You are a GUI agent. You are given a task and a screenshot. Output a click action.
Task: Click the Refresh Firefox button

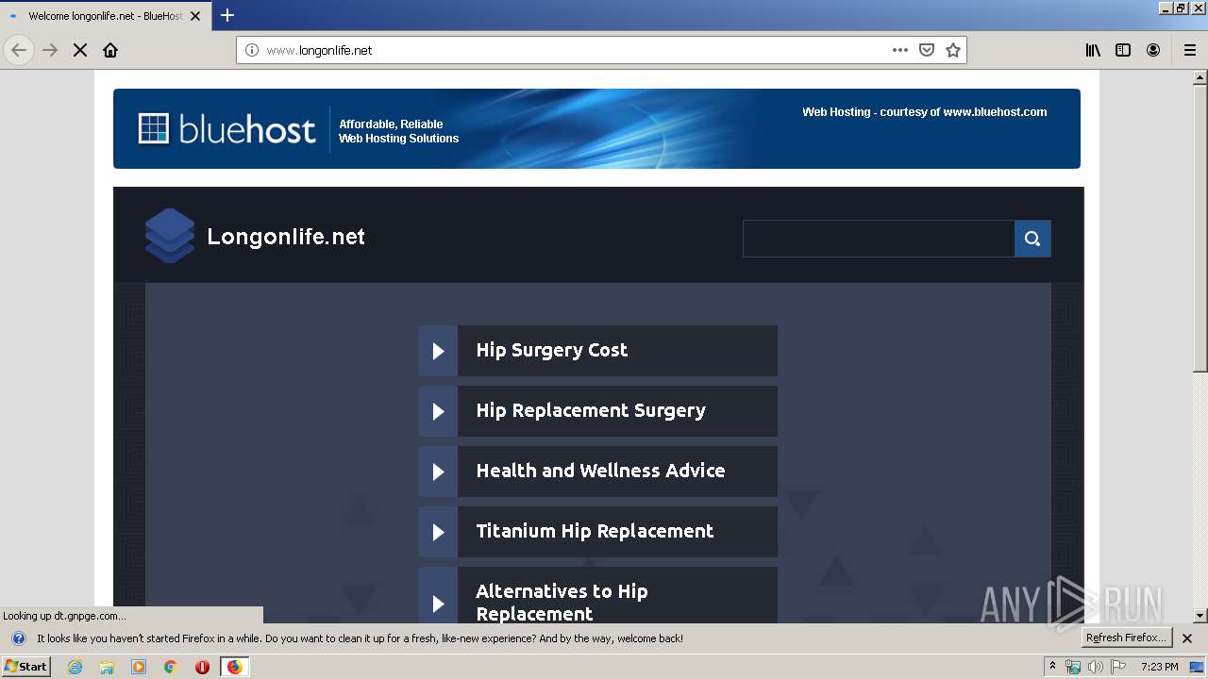coord(1126,638)
